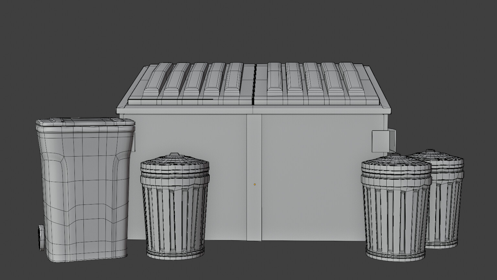Click the lid of the wheeled bin
Screen dimensions: 497x280
[84, 122]
